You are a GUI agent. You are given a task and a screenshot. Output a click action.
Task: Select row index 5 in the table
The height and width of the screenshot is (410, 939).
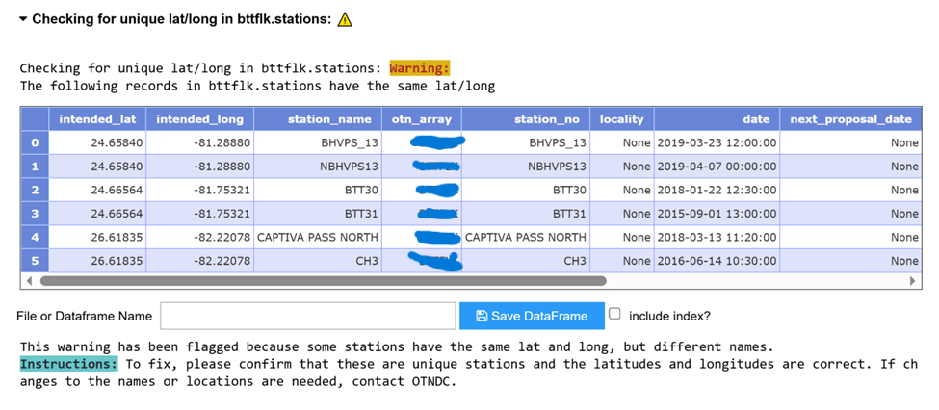coord(35,261)
